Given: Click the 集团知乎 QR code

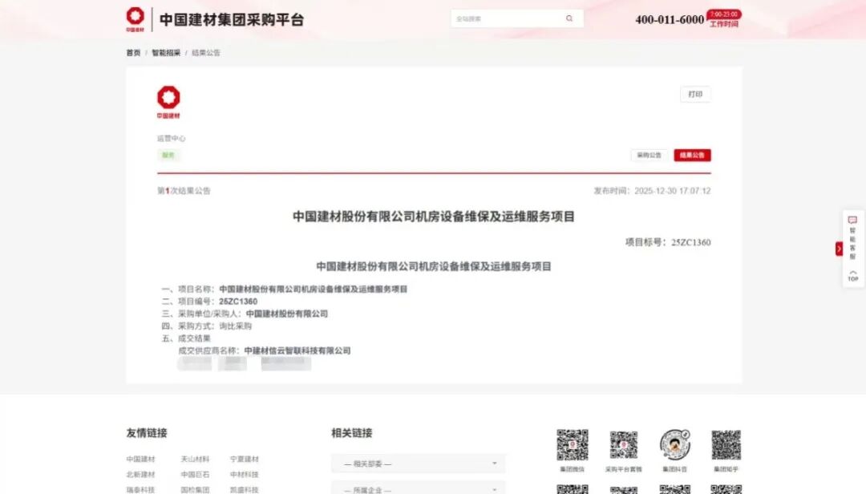Looking at the screenshot, I should click(726, 444).
